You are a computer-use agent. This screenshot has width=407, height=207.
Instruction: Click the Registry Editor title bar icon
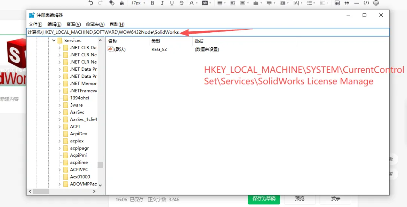[32, 15]
